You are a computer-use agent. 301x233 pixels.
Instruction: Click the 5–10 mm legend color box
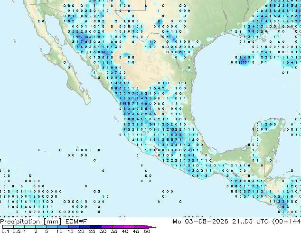52,227
